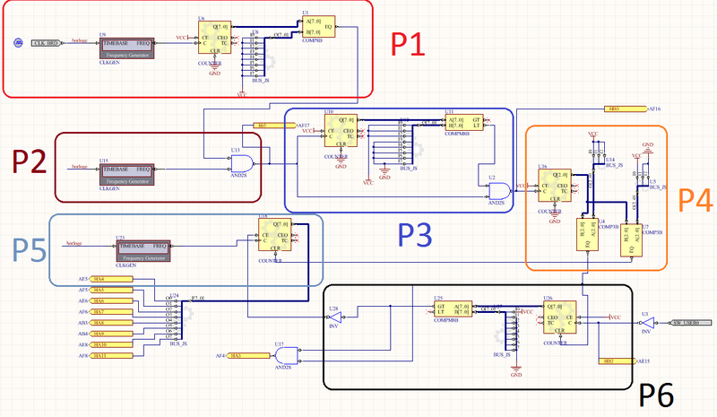Select the U28 INV inverter symbol
Image resolution: width=717 pixels, height=417 pixels.
click(x=334, y=315)
